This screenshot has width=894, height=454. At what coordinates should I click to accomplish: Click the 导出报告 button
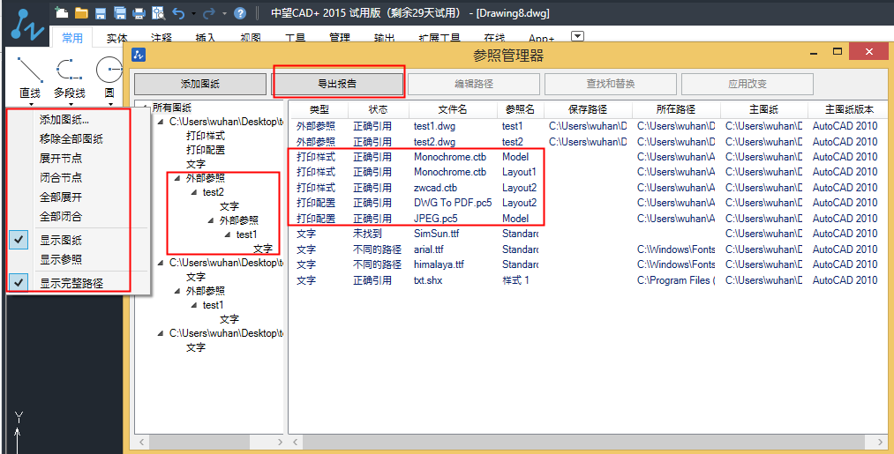(337, 84)
